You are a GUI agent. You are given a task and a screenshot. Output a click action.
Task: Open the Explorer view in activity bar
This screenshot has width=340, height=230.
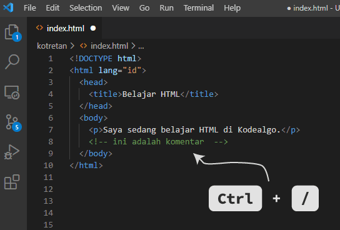click(x=12, y=32)
